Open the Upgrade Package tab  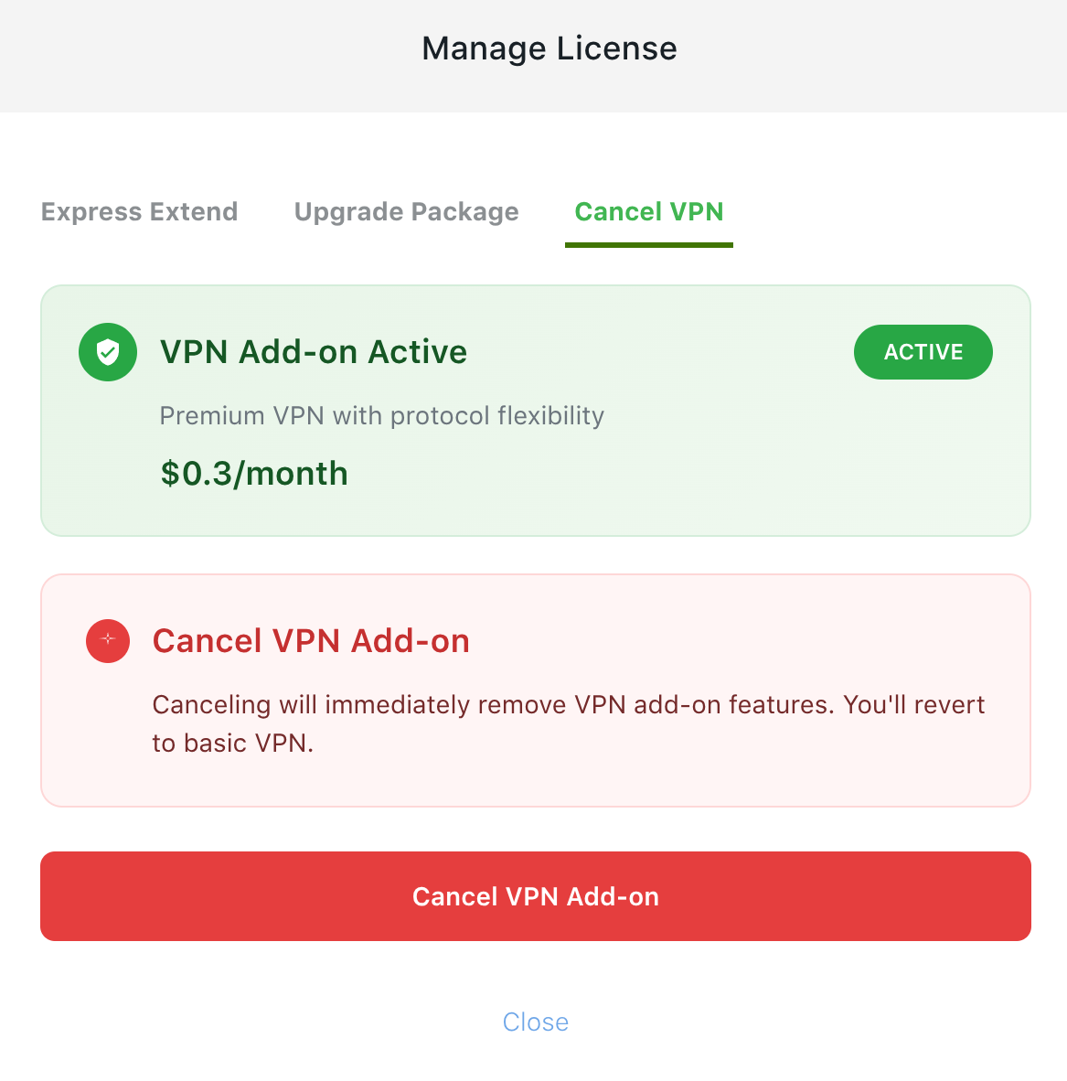click(406, 211)
